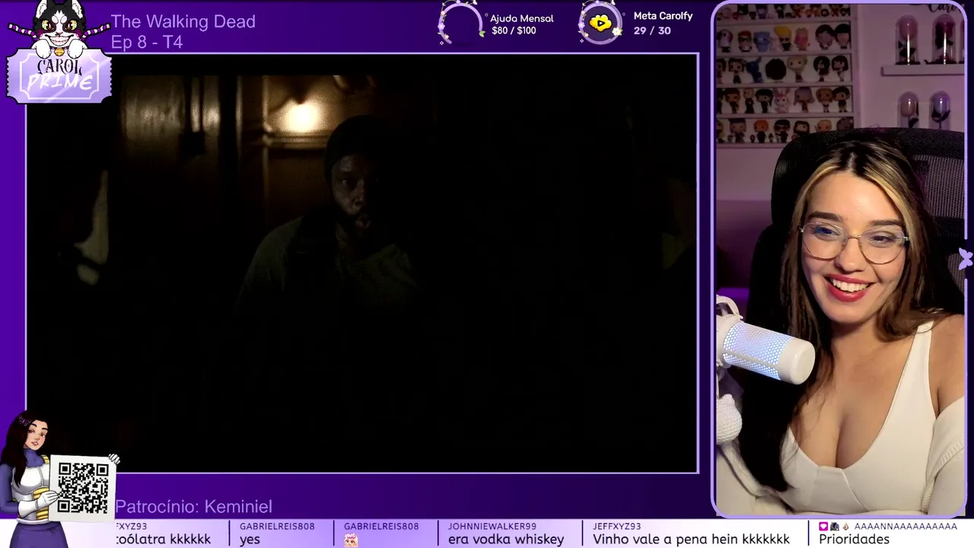Click the 'Meta Carolfy' label
Image resolution: width=974 pixels, height=548 pixels.
tap(663, 16)
